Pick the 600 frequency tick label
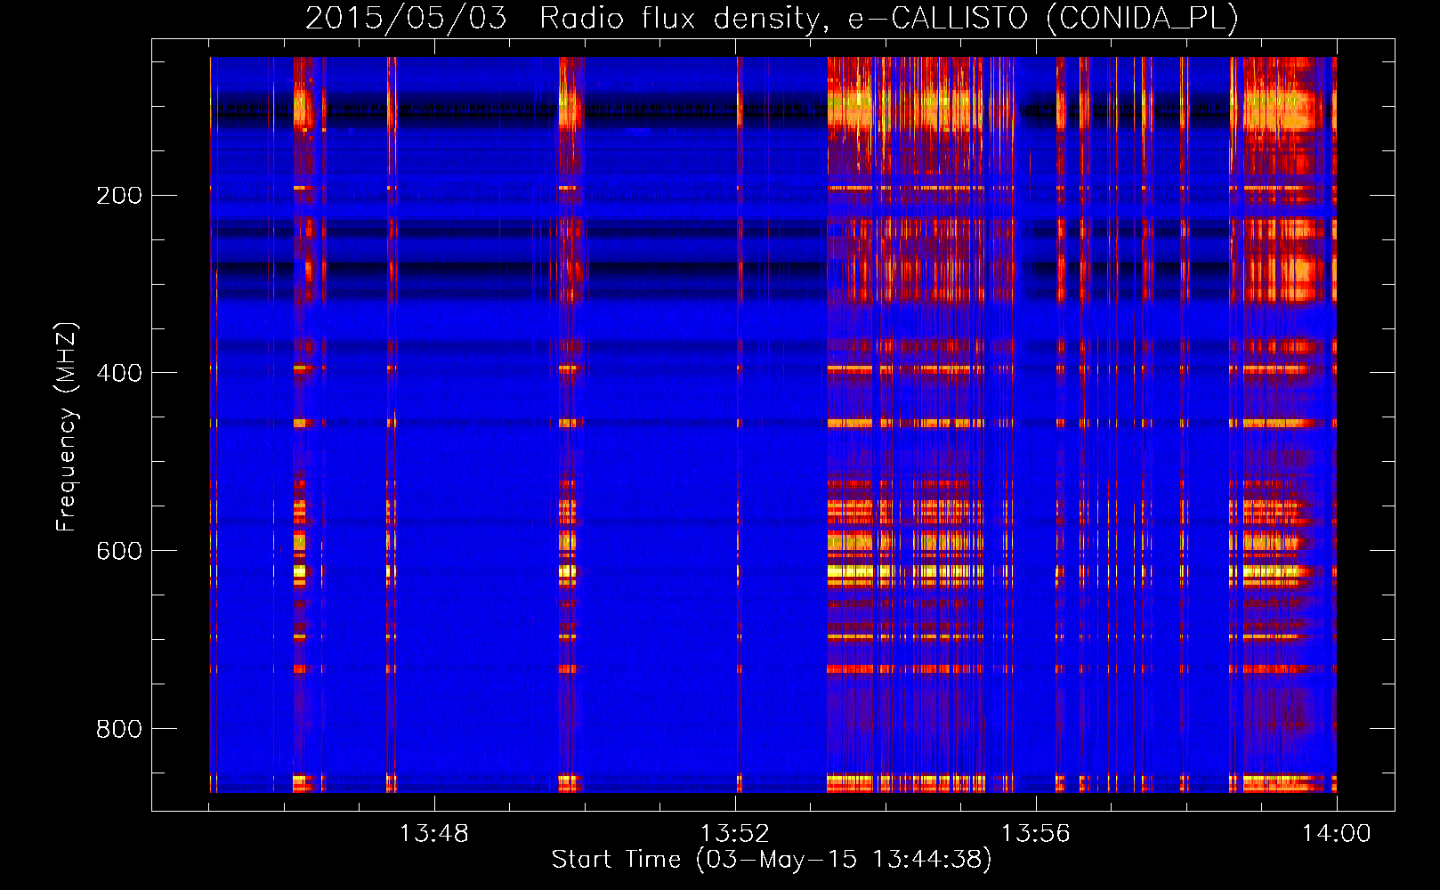The height and width of the screenshot is (890, 1440). click(x=119, y=551)
